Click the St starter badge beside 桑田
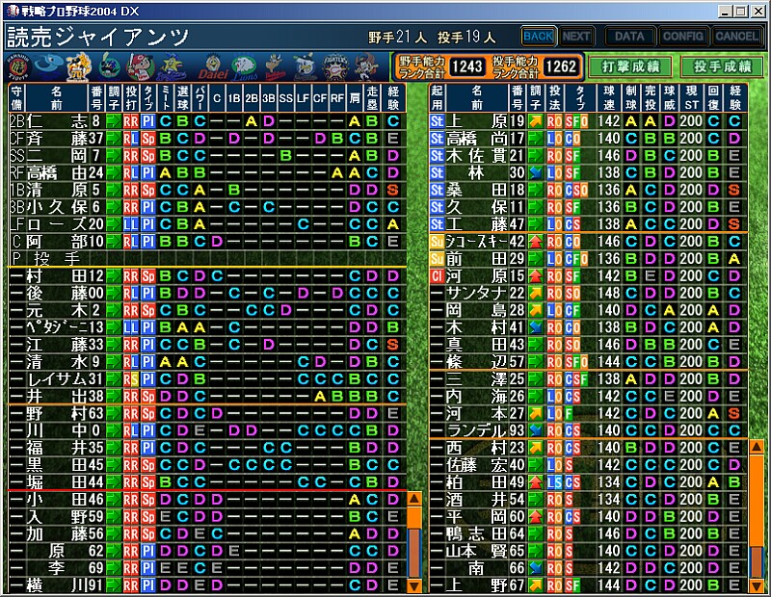The height and width of the screenshot is (597, 771). (x=438, y=190)
